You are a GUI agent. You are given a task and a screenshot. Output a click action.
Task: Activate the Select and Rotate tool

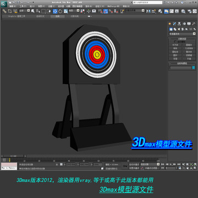click(61, 11)
